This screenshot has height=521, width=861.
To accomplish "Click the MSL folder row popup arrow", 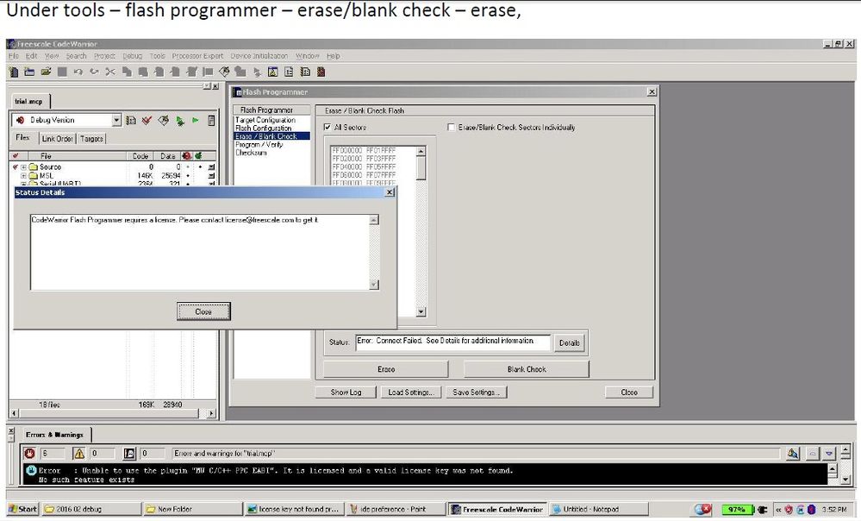I will (211, 176).
